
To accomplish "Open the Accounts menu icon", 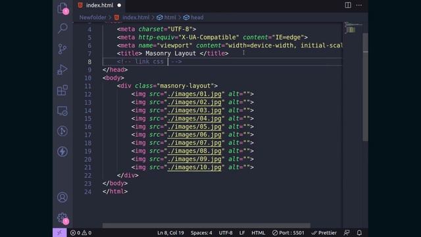I will tap(62, 197).
